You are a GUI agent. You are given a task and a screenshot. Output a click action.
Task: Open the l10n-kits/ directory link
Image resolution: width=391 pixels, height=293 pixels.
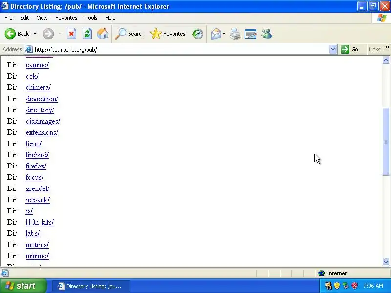point(40,222)
